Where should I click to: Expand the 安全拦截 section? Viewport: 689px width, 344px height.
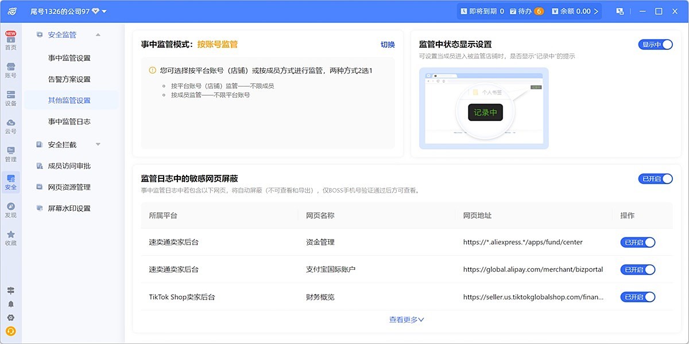point(98,144)
